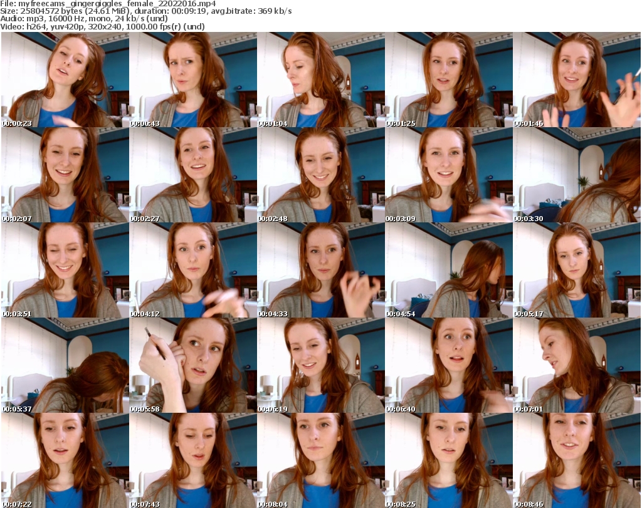Click the Size and duration info line
This screenshot has height=508, width=642.
click(145, 11)
